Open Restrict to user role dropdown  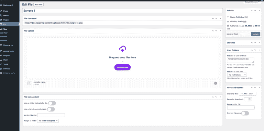237,75
